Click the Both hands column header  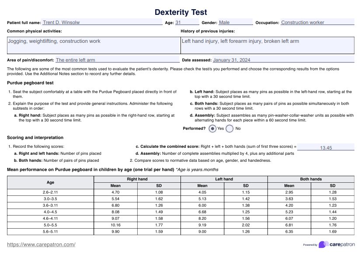(311, 179)
